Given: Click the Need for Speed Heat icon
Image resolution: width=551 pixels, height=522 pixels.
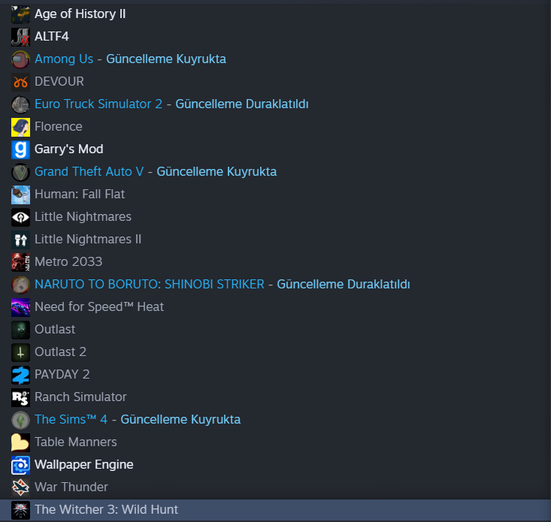Looking at the screenshot, I should coord(20,307).
